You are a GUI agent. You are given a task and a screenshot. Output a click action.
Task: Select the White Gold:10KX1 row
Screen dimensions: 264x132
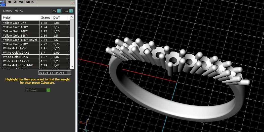(35, 53)
